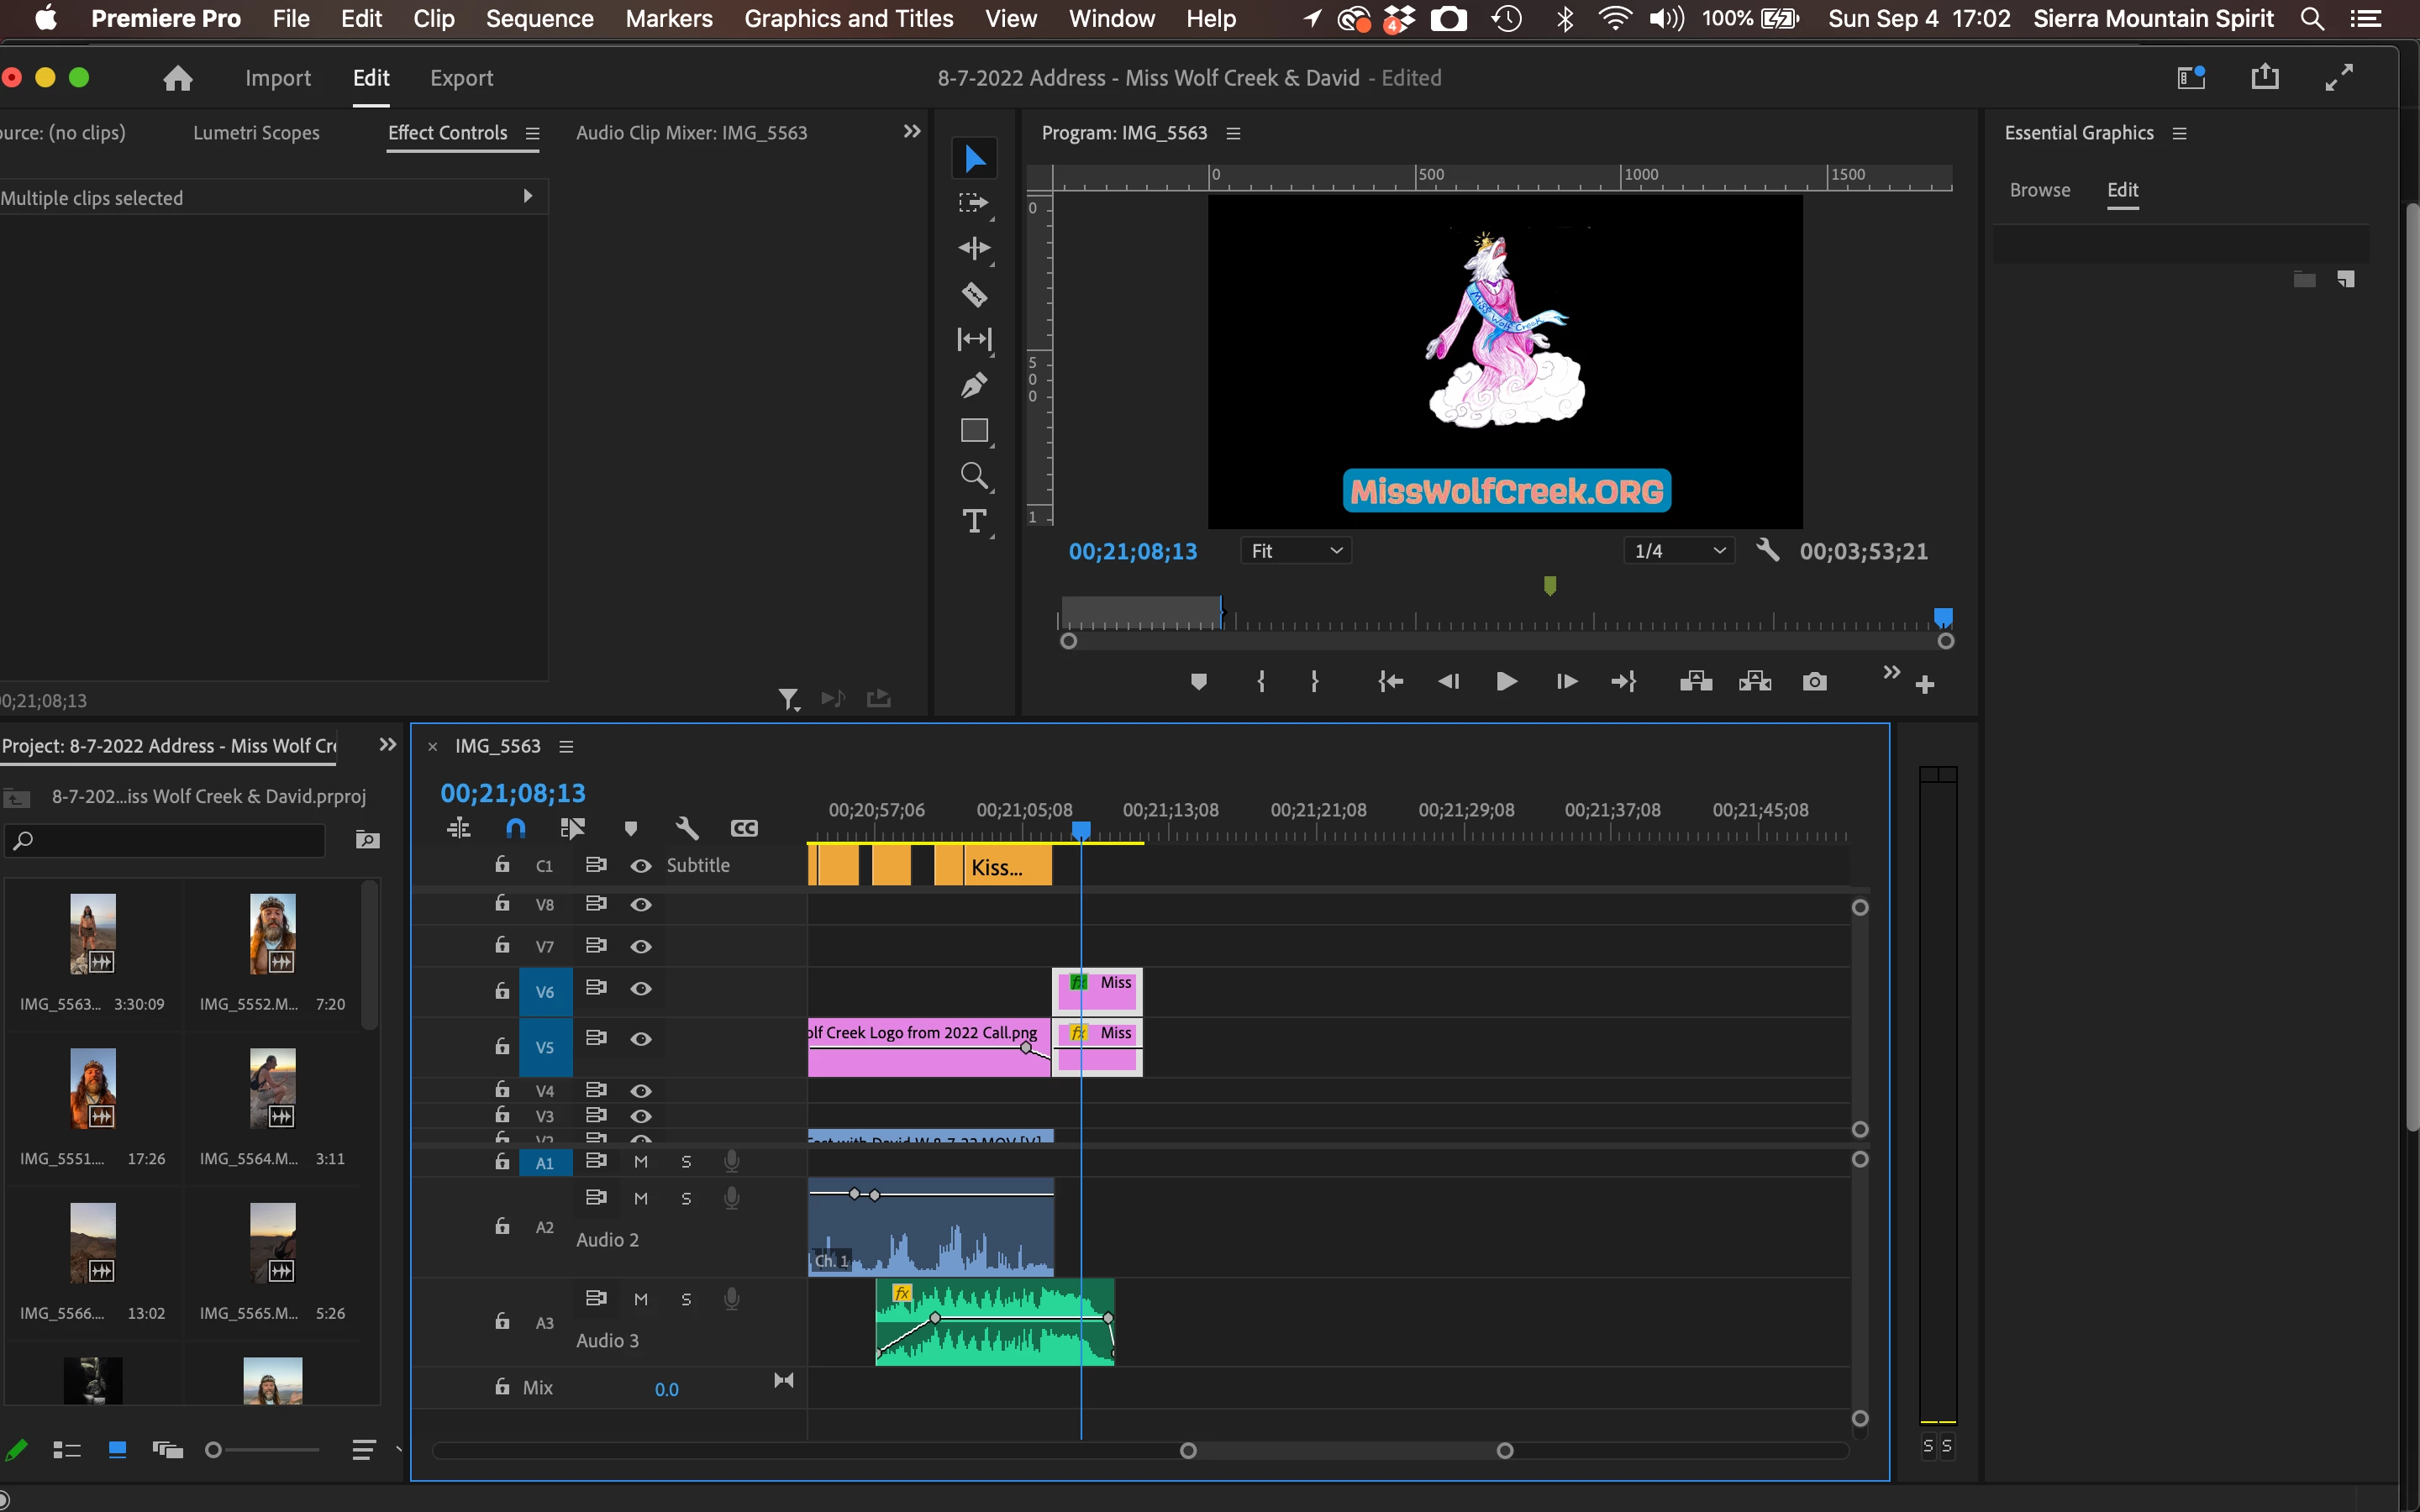Select the Pen tool
Viewport: 2420px width, 1512px height.
[974, 385]
